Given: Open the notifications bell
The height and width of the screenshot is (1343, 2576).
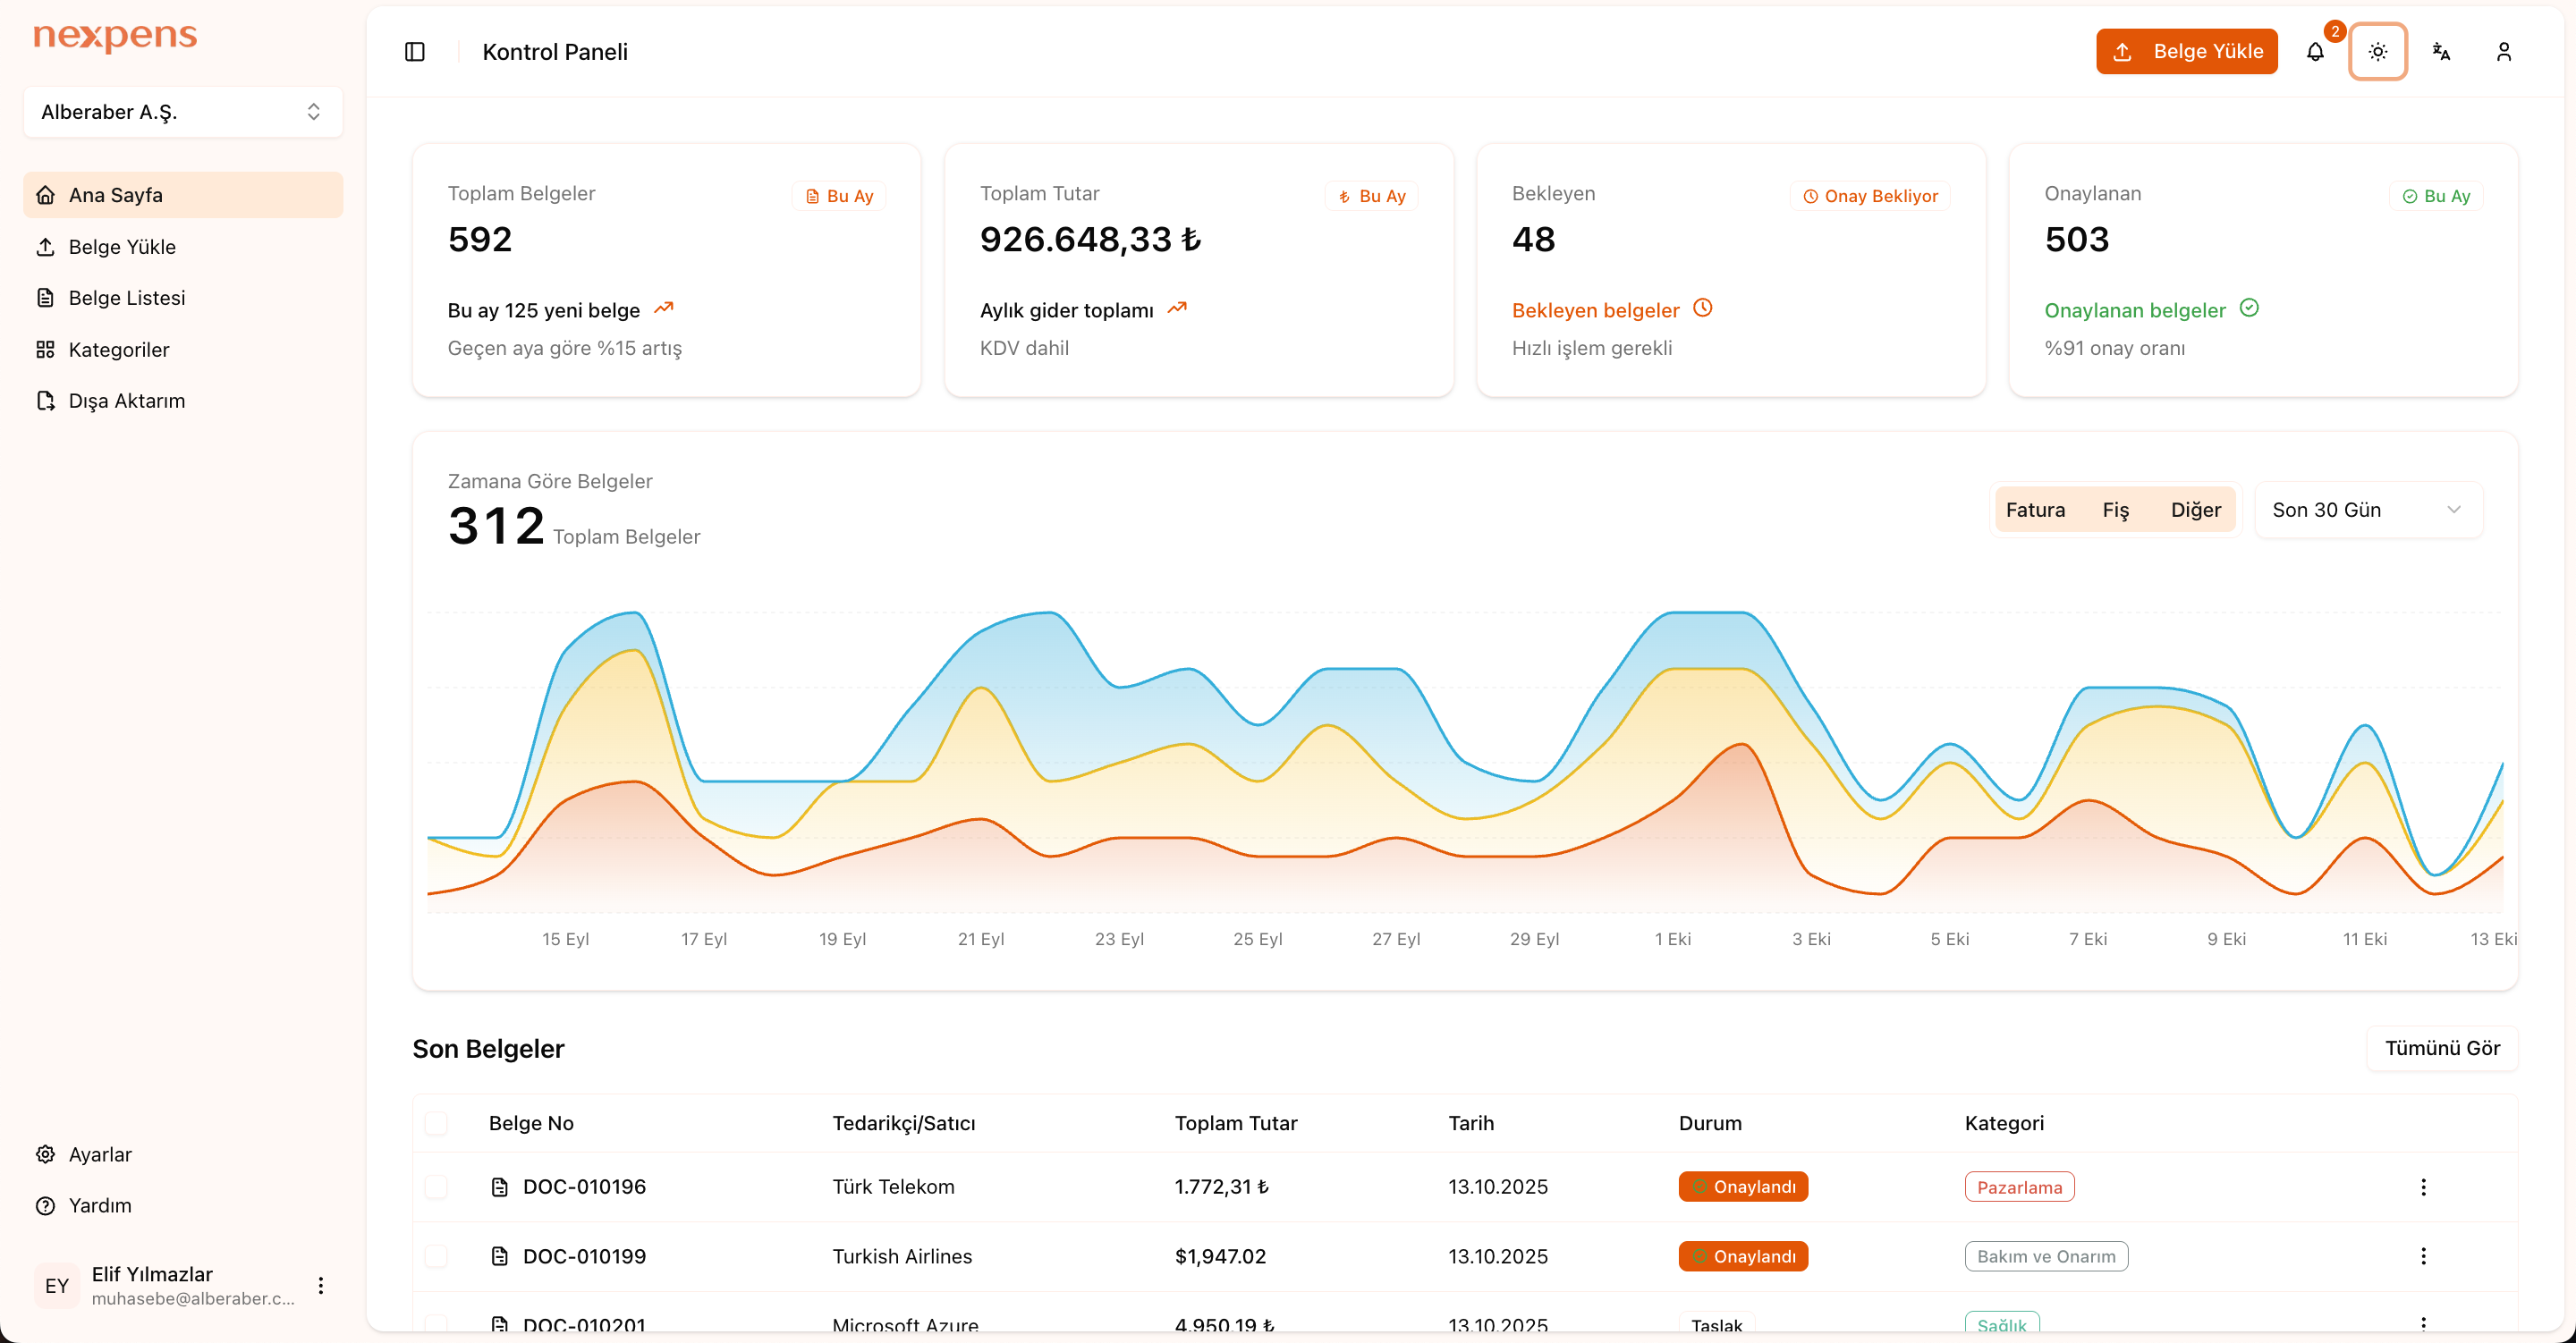Looking at the screenshot, I should (2315, 51).
